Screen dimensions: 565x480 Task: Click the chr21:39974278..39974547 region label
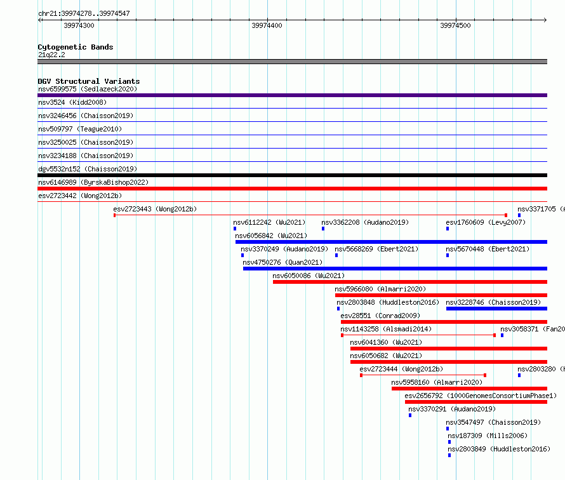84,13
